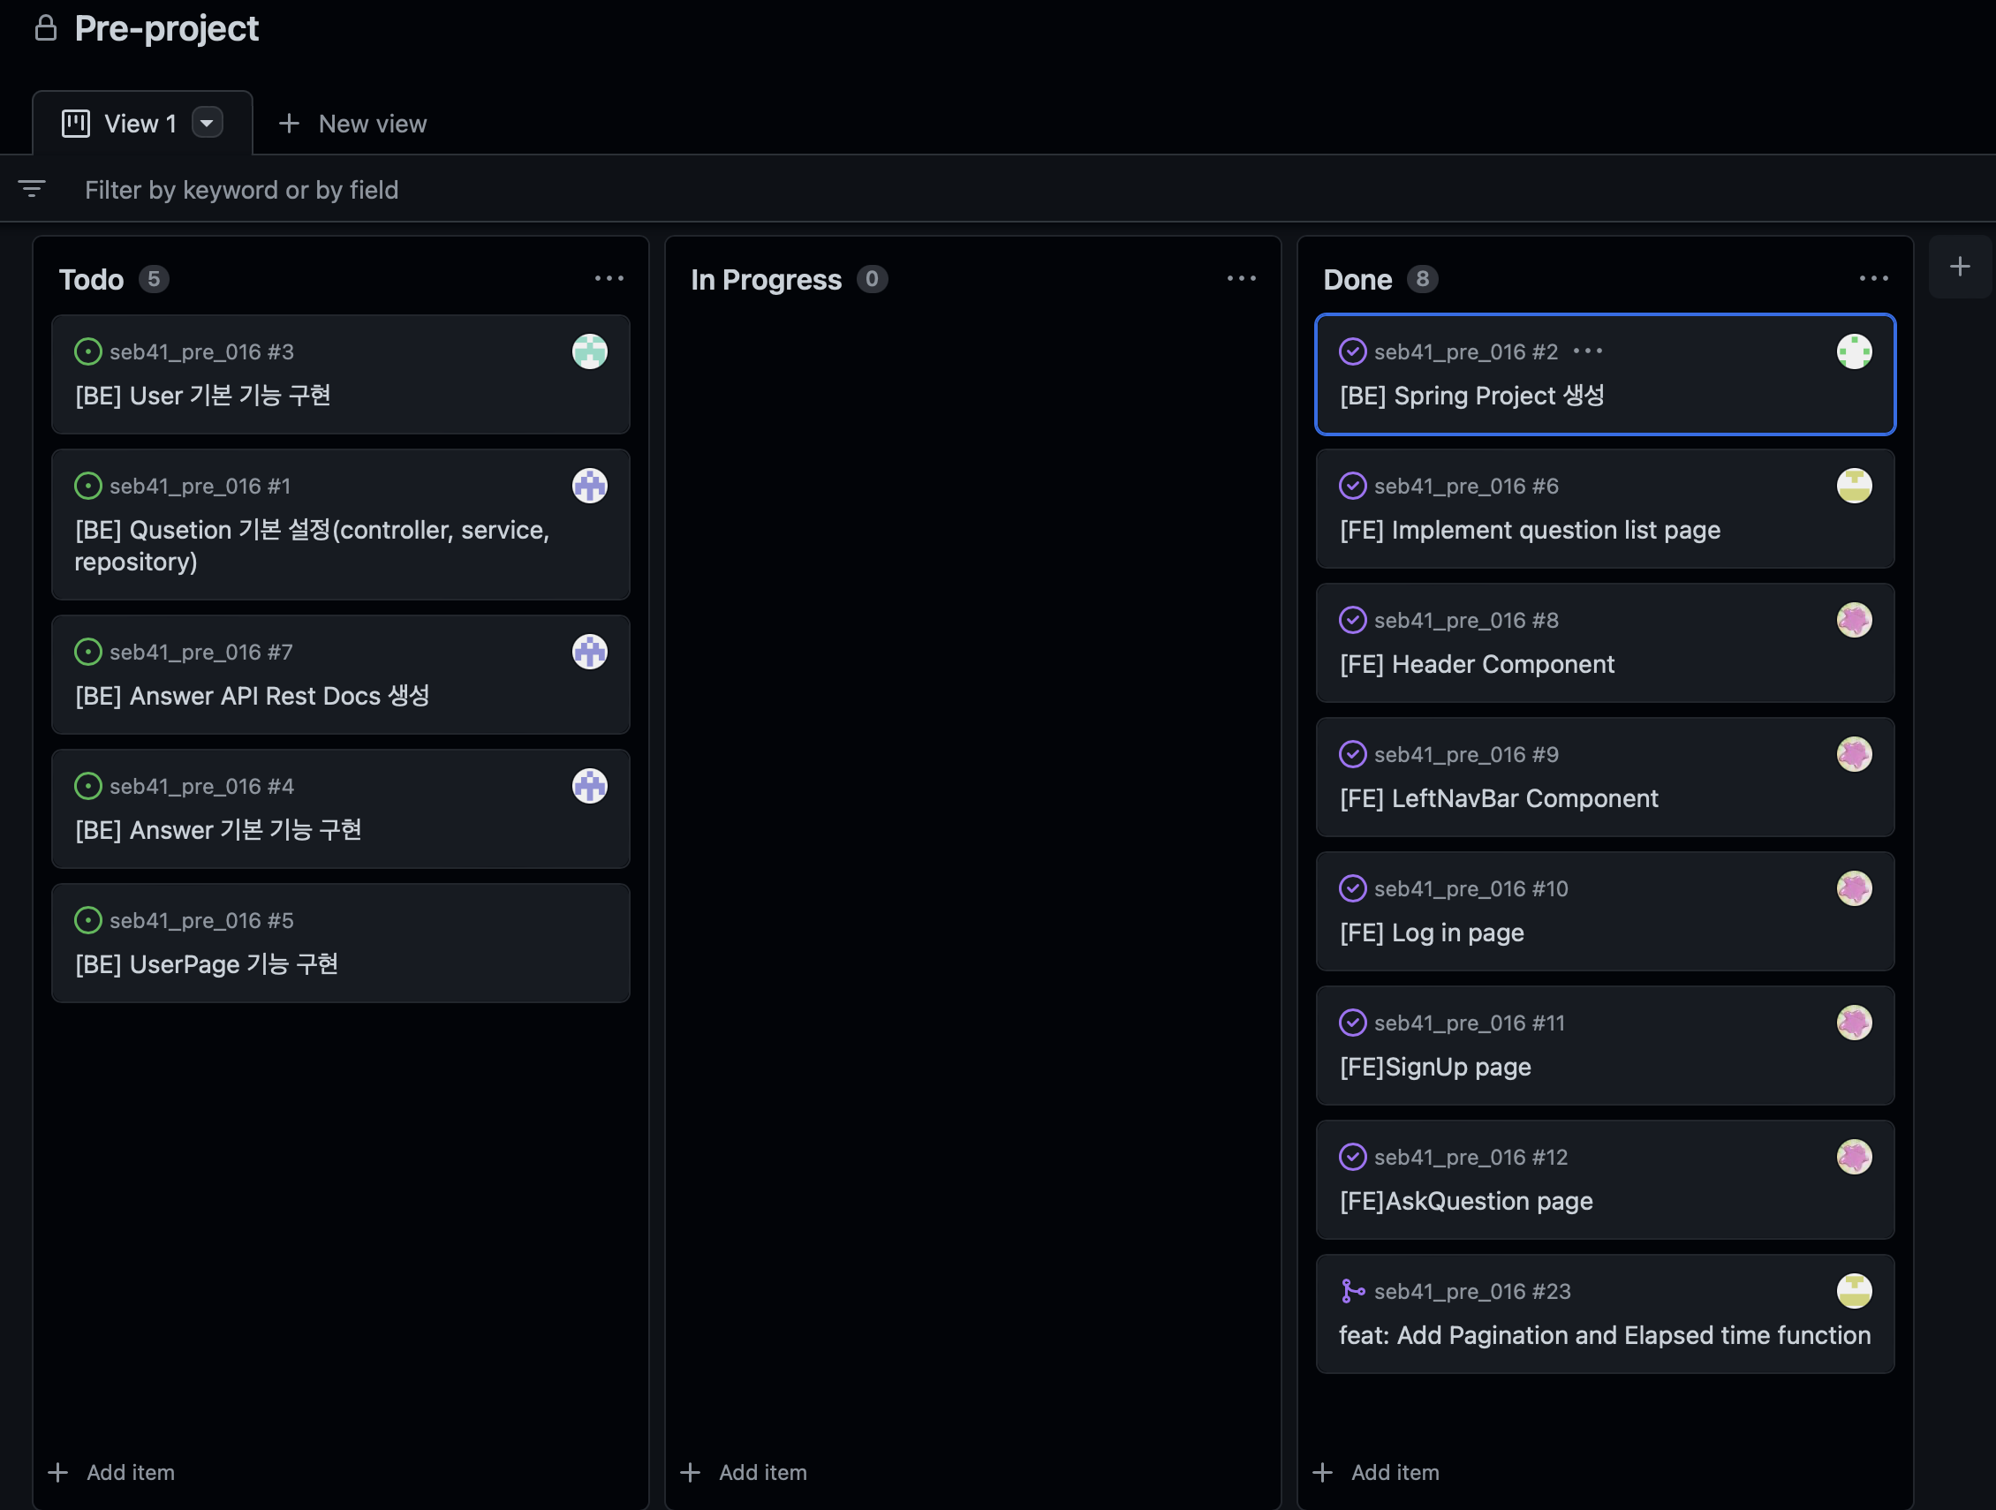This screenshot has height=1510, width=1996.
Task: Click pull request icon on card #23
Action: tap(1352, 1291)
